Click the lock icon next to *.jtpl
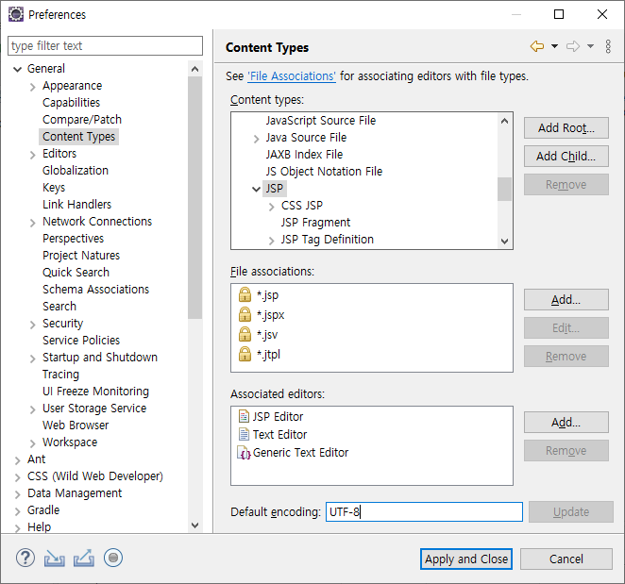The width and height of the screenshot is (625, 584). (245, 354)
